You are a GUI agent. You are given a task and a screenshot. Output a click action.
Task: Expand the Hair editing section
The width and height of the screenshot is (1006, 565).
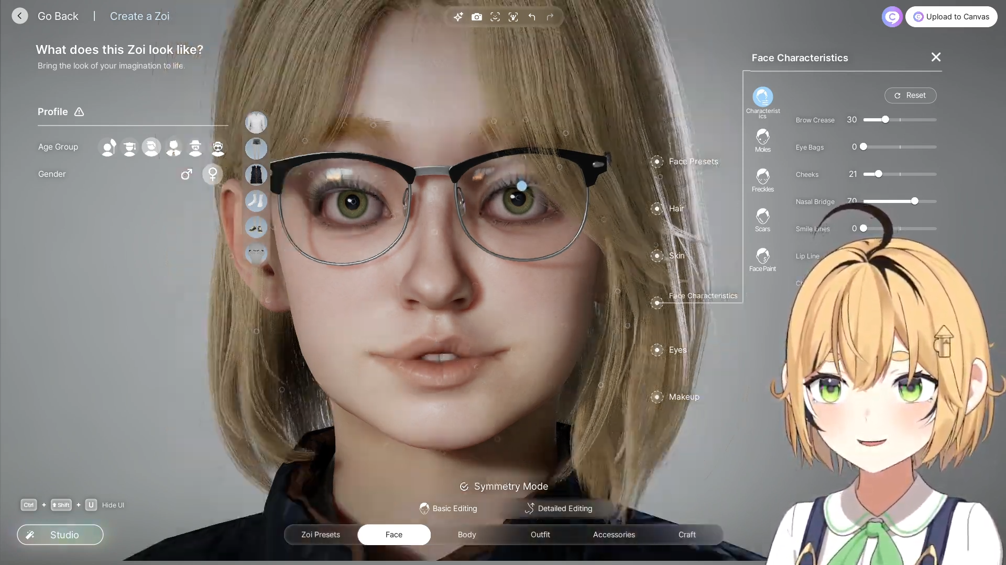pos(657,209)
